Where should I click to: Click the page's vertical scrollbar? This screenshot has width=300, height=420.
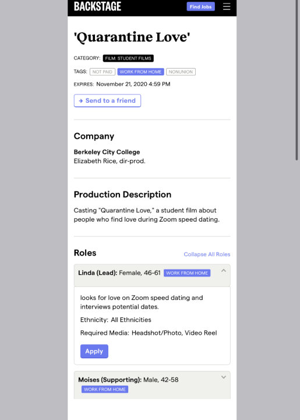[297, 80]
